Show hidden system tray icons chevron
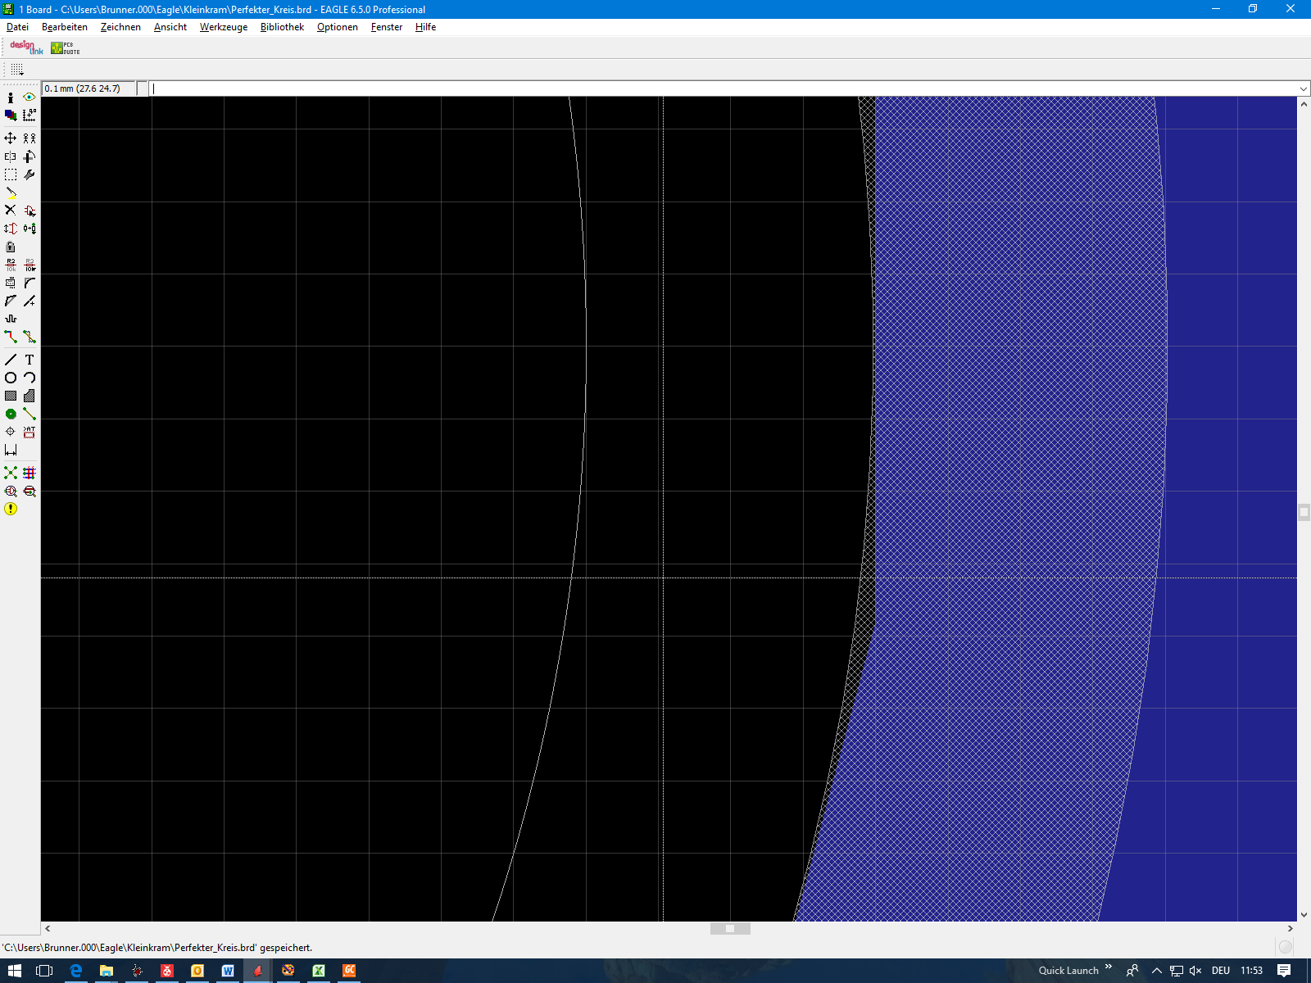 coord(1157,971)
